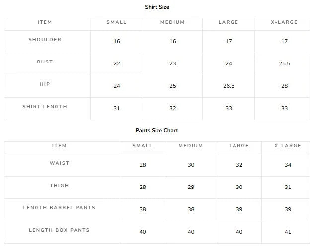Select the medium thigh value 29
312x251 pixels.
coord(191,187)
